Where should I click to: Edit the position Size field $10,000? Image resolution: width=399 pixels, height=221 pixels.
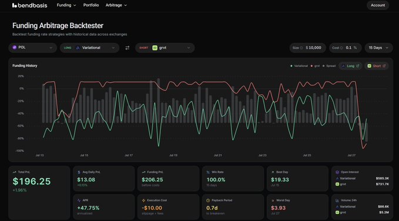(x=308, y=47)
